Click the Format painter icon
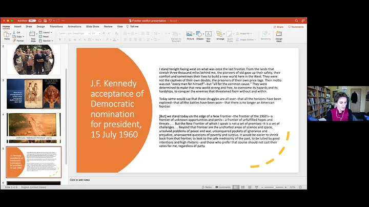This screenshot has height=207, width=369. point(14,40)
